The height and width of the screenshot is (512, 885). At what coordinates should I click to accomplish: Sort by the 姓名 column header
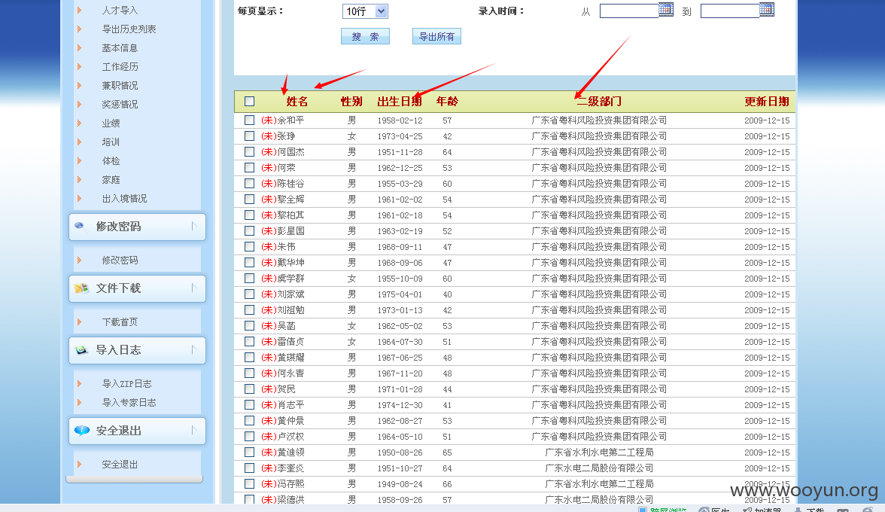click(297, 102)
